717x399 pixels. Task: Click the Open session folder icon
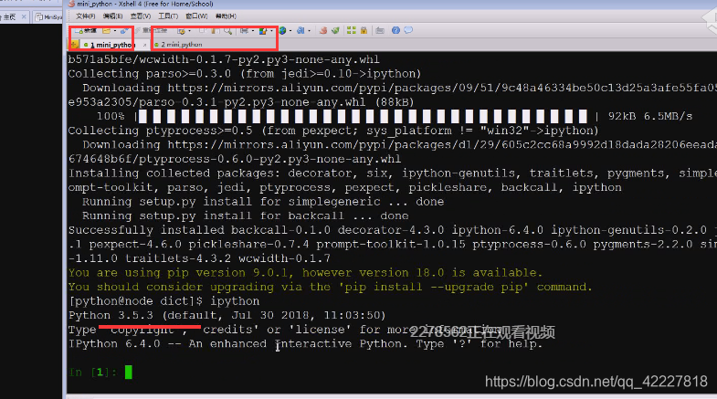pyautogui.click(x=107, y=31)
